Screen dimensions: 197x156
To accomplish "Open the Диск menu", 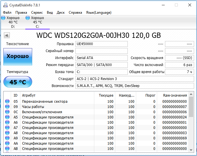I will 61,13.
